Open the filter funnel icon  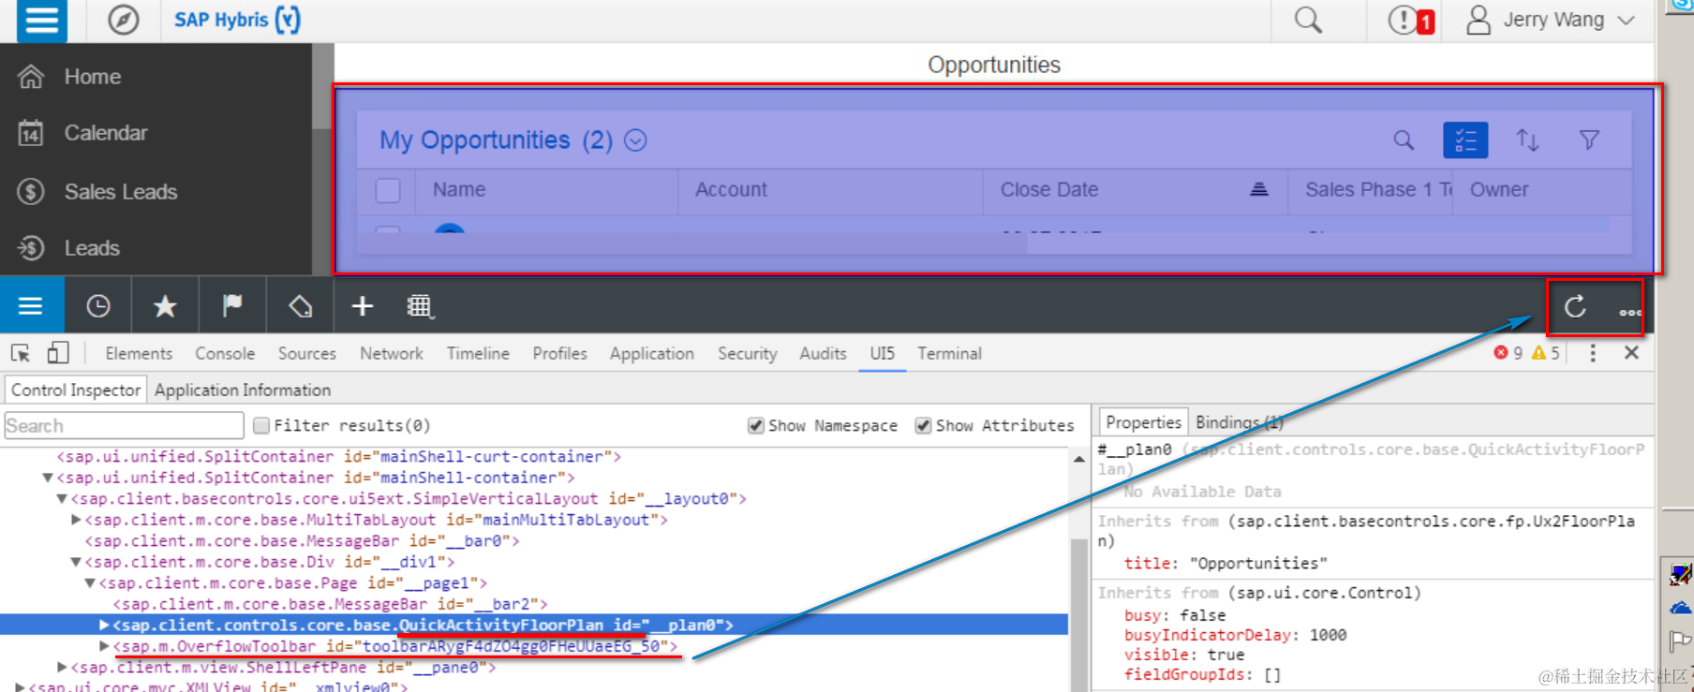pyautogui.click(x=1589, y=140)
